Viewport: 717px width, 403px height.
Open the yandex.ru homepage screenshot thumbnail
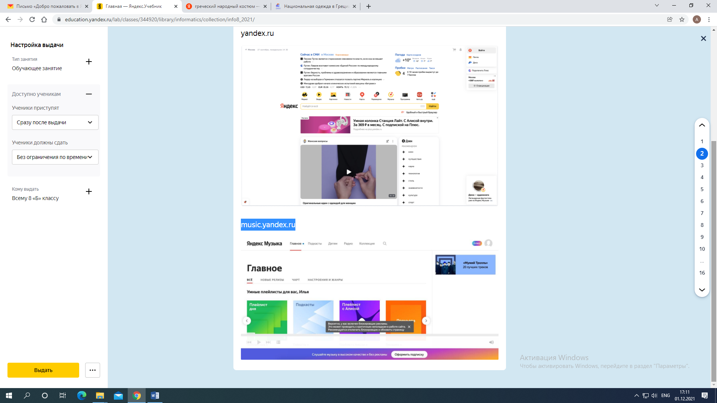tap(370, 126)
